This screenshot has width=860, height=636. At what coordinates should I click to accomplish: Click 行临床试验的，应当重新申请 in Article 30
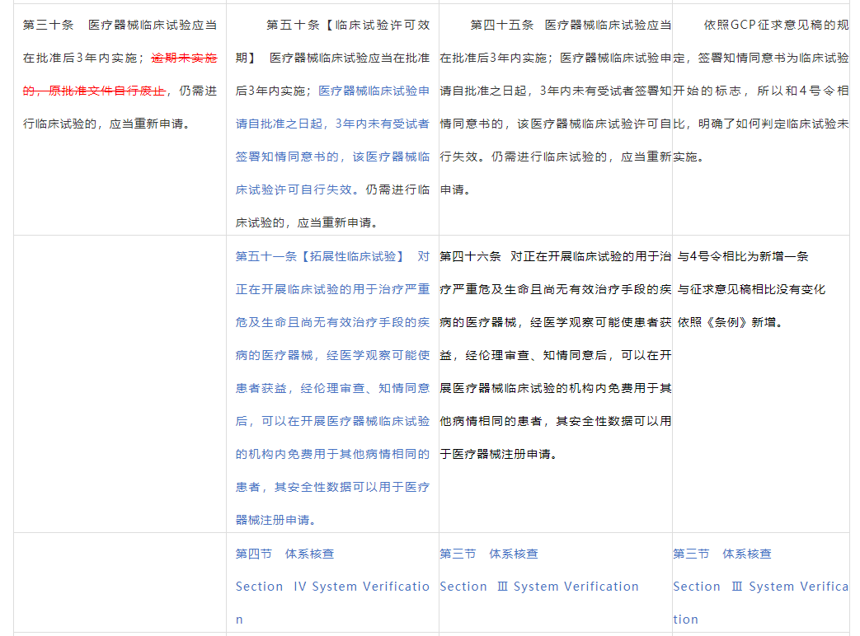106,124
